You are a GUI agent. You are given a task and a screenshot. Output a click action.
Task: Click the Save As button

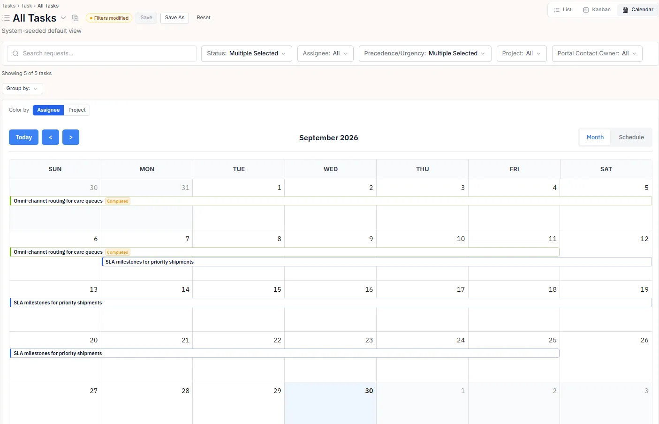coord(174,18)
